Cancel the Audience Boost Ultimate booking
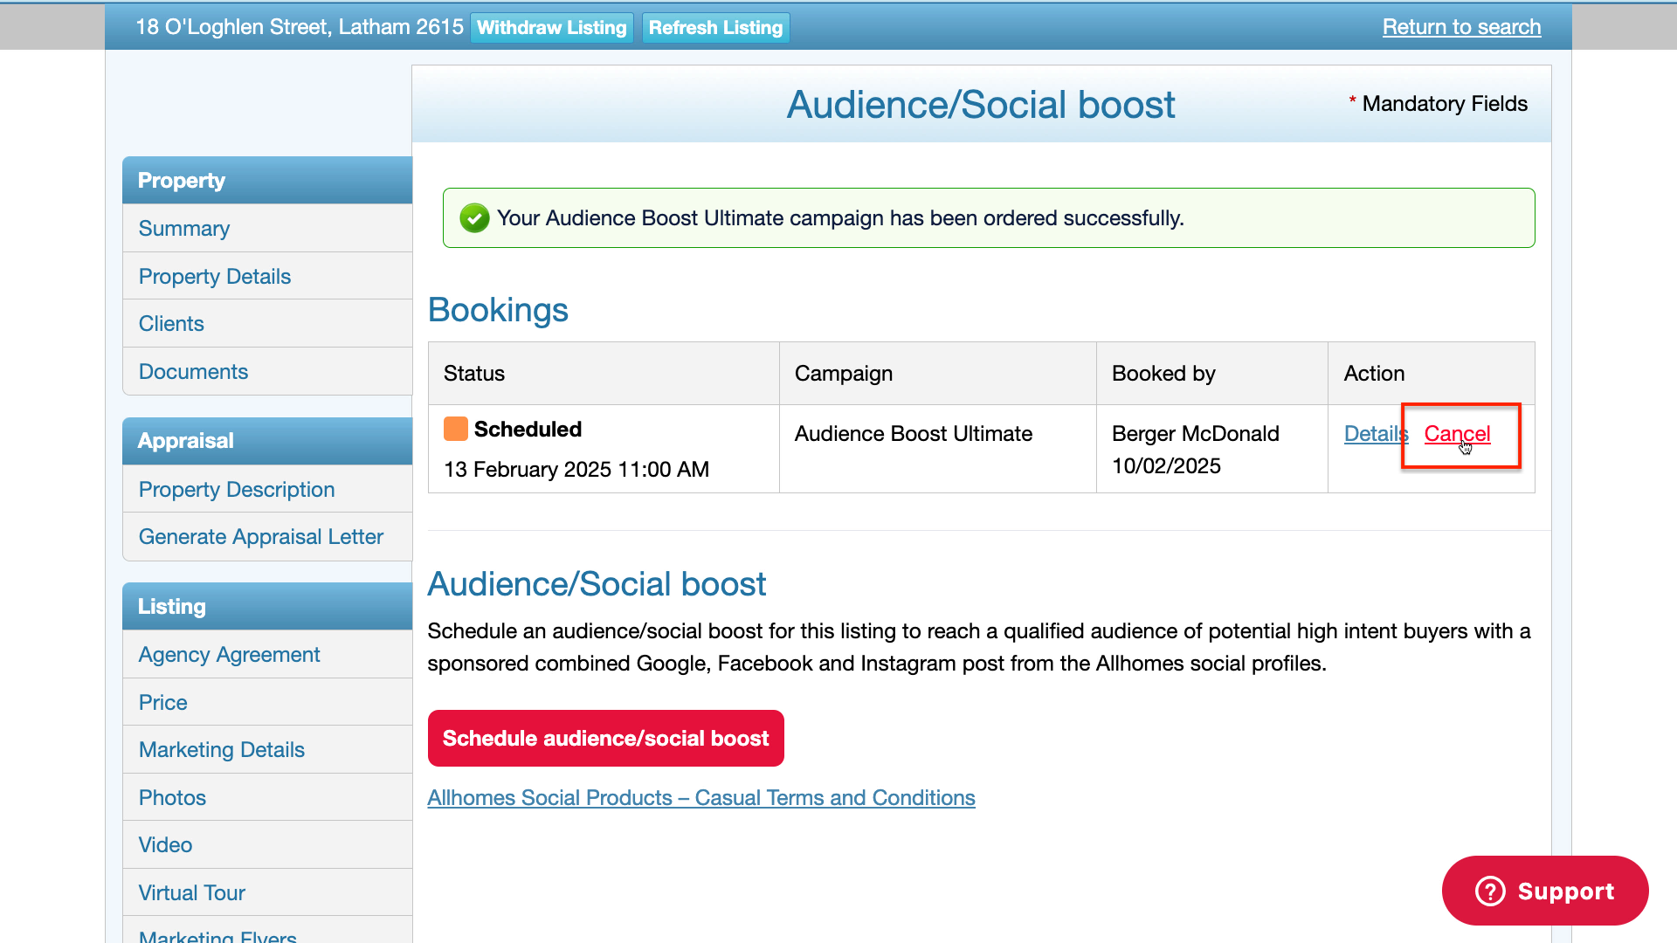The height and width of the screenshot is (943, 1677). tap(1457, 434)
